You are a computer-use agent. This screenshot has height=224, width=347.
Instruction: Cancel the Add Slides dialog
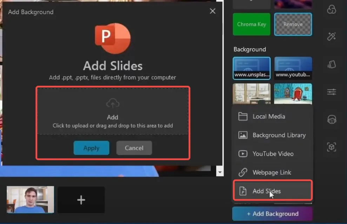[134, 148]
